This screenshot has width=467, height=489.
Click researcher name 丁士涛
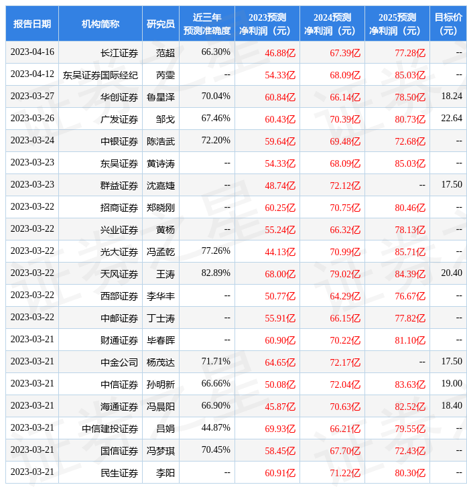pos(161,318)
